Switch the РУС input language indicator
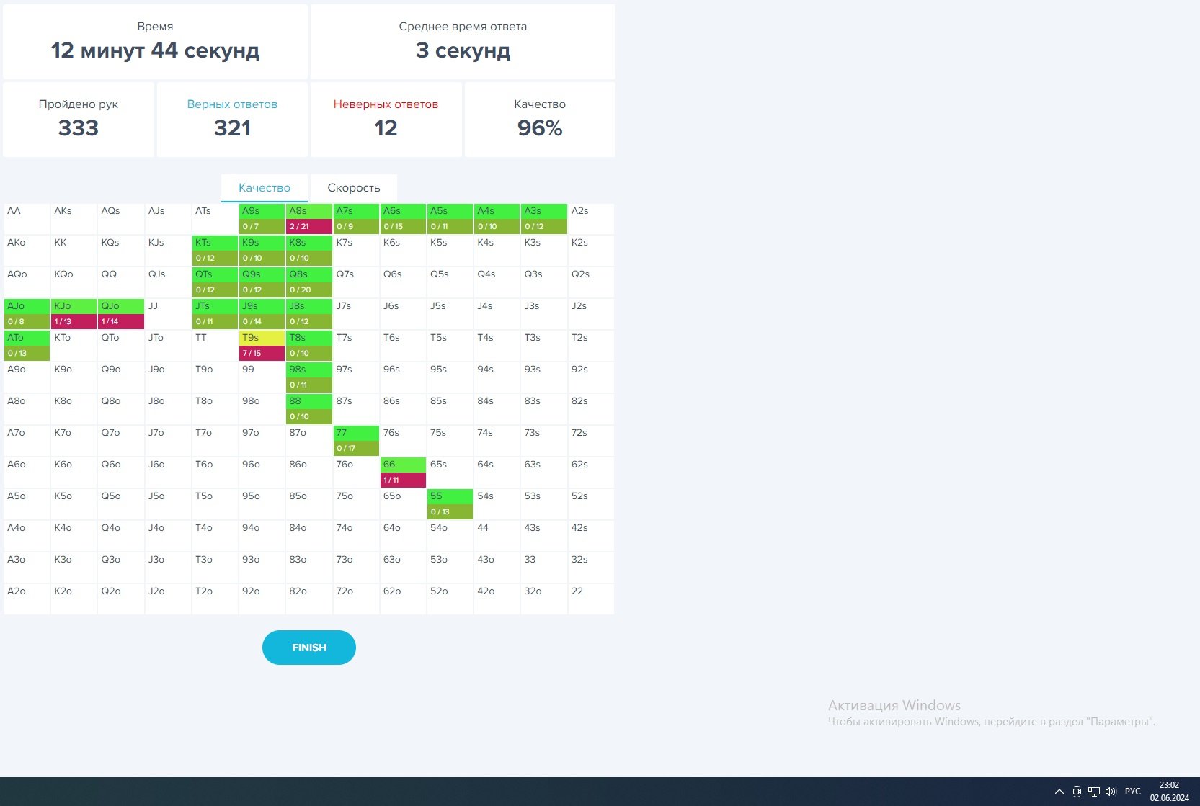Image resolution: width=1200 pixels, height=806 pixels. click(1132, 792)
